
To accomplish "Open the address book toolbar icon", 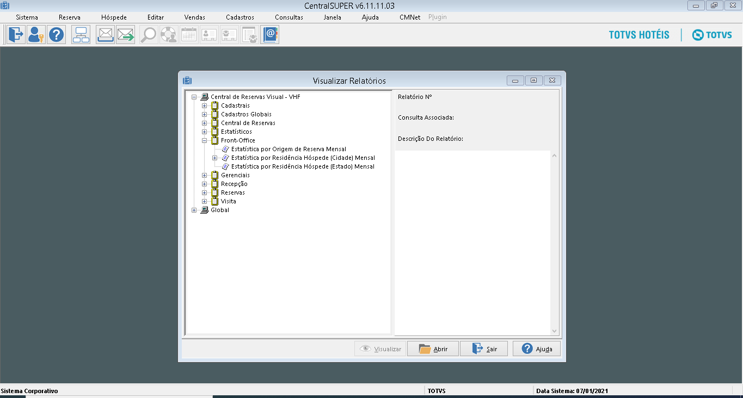I will [x=269, y=35].
